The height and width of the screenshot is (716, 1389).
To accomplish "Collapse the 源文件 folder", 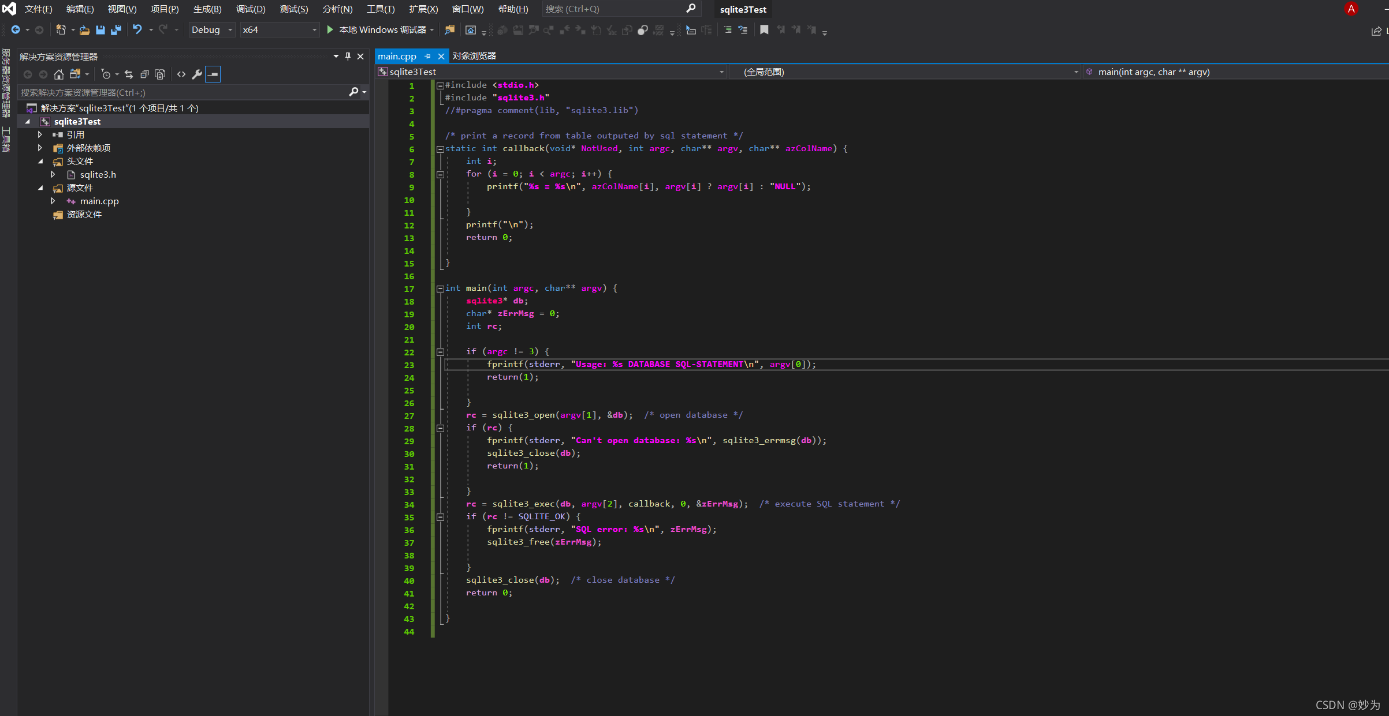I will (40, 188).
